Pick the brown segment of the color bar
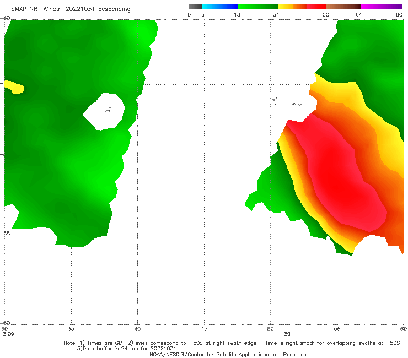408x358 pixels. point(343,7)
